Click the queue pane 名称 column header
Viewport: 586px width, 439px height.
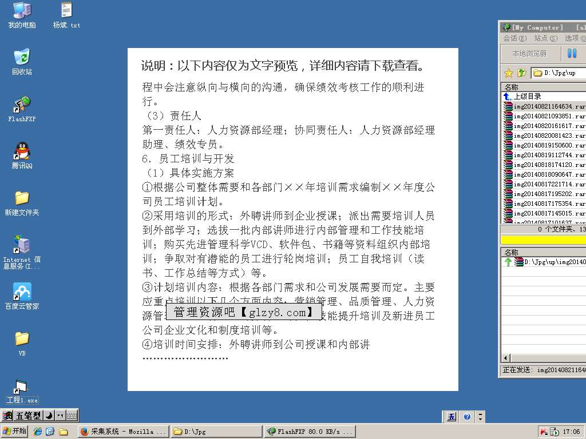[x=544, y=252]
